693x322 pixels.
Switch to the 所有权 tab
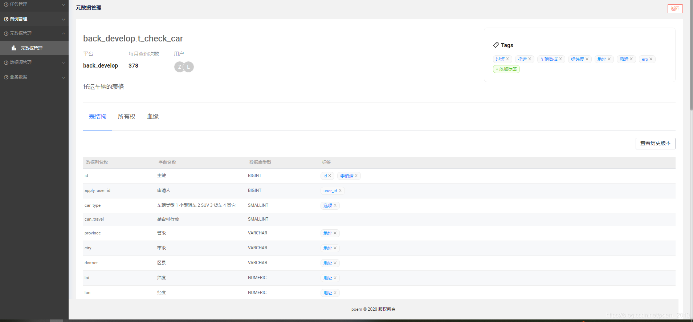click(x=127, y=117)
